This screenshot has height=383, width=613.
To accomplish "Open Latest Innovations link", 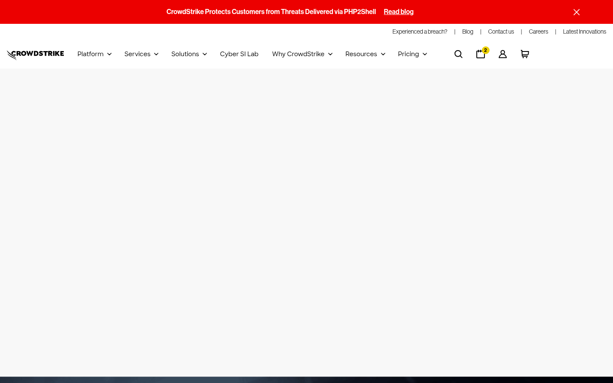I will (584, 31).
